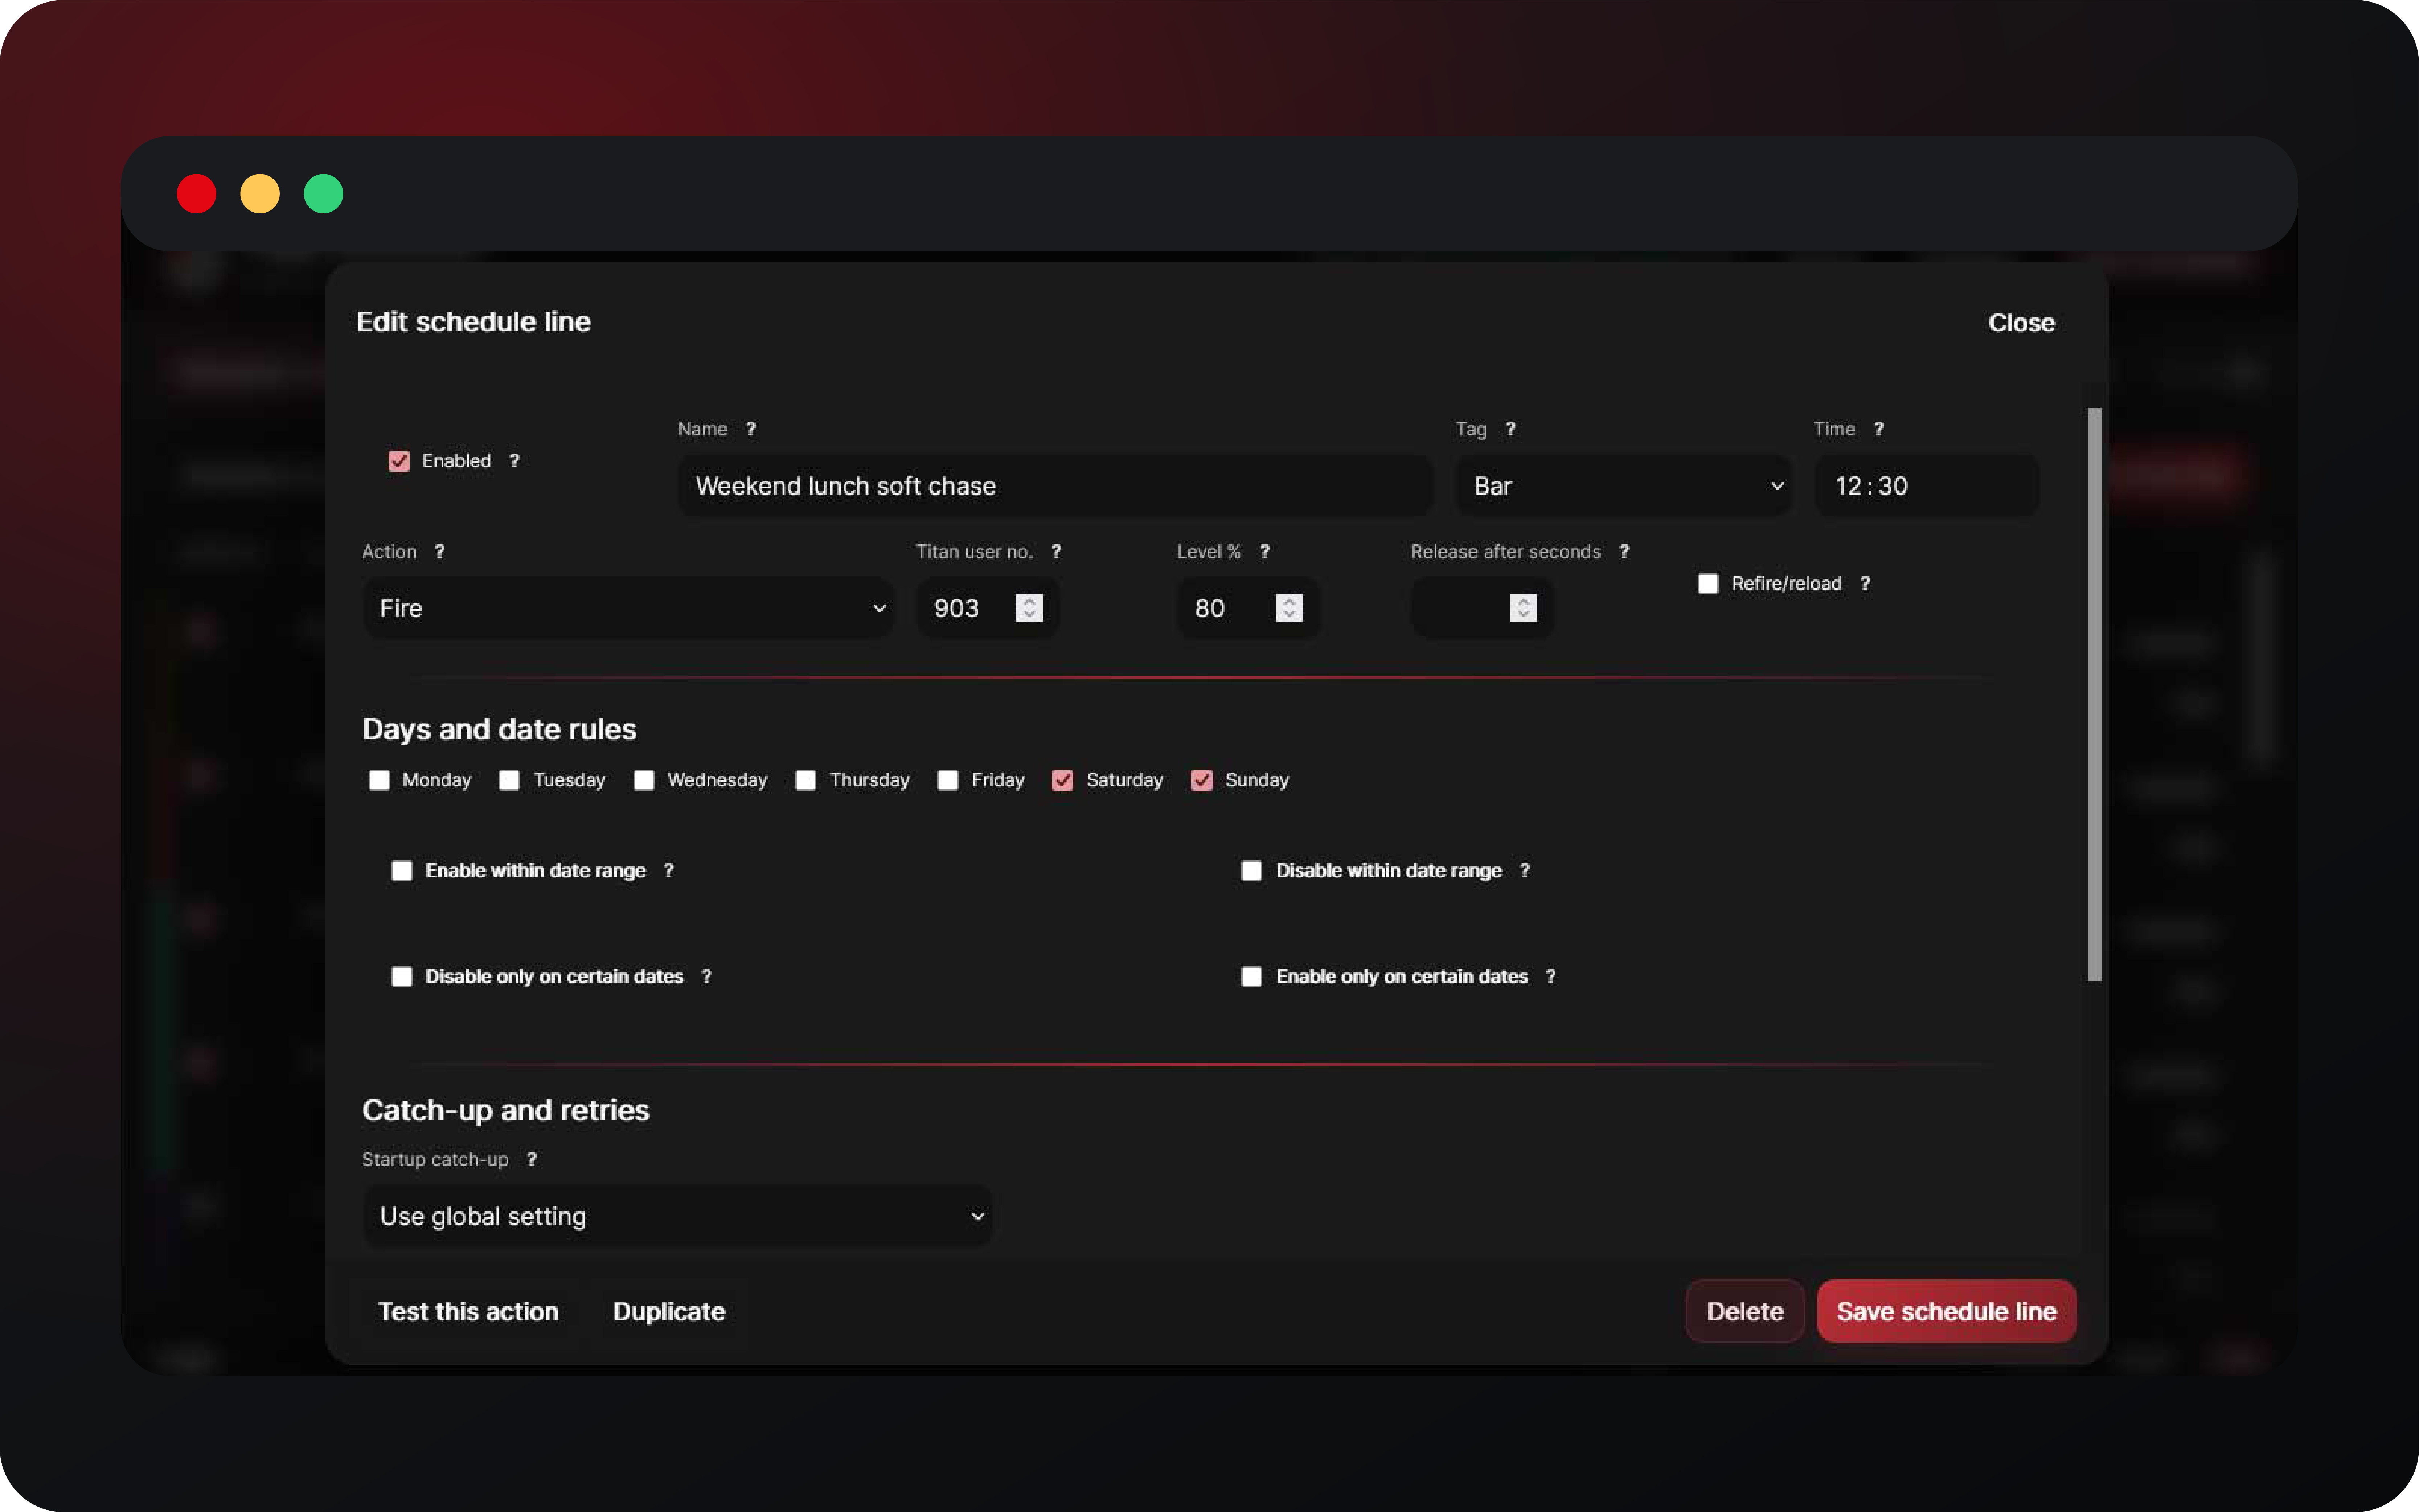Uncheck the Sunday checkbox
The height and width of the screenshot is (1512, 2419).
1202,780
